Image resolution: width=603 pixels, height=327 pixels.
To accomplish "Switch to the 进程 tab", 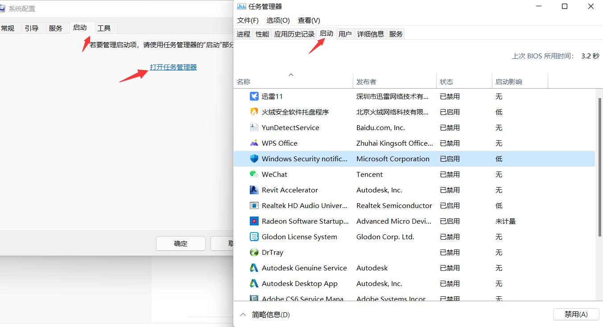I will [244, 34].
